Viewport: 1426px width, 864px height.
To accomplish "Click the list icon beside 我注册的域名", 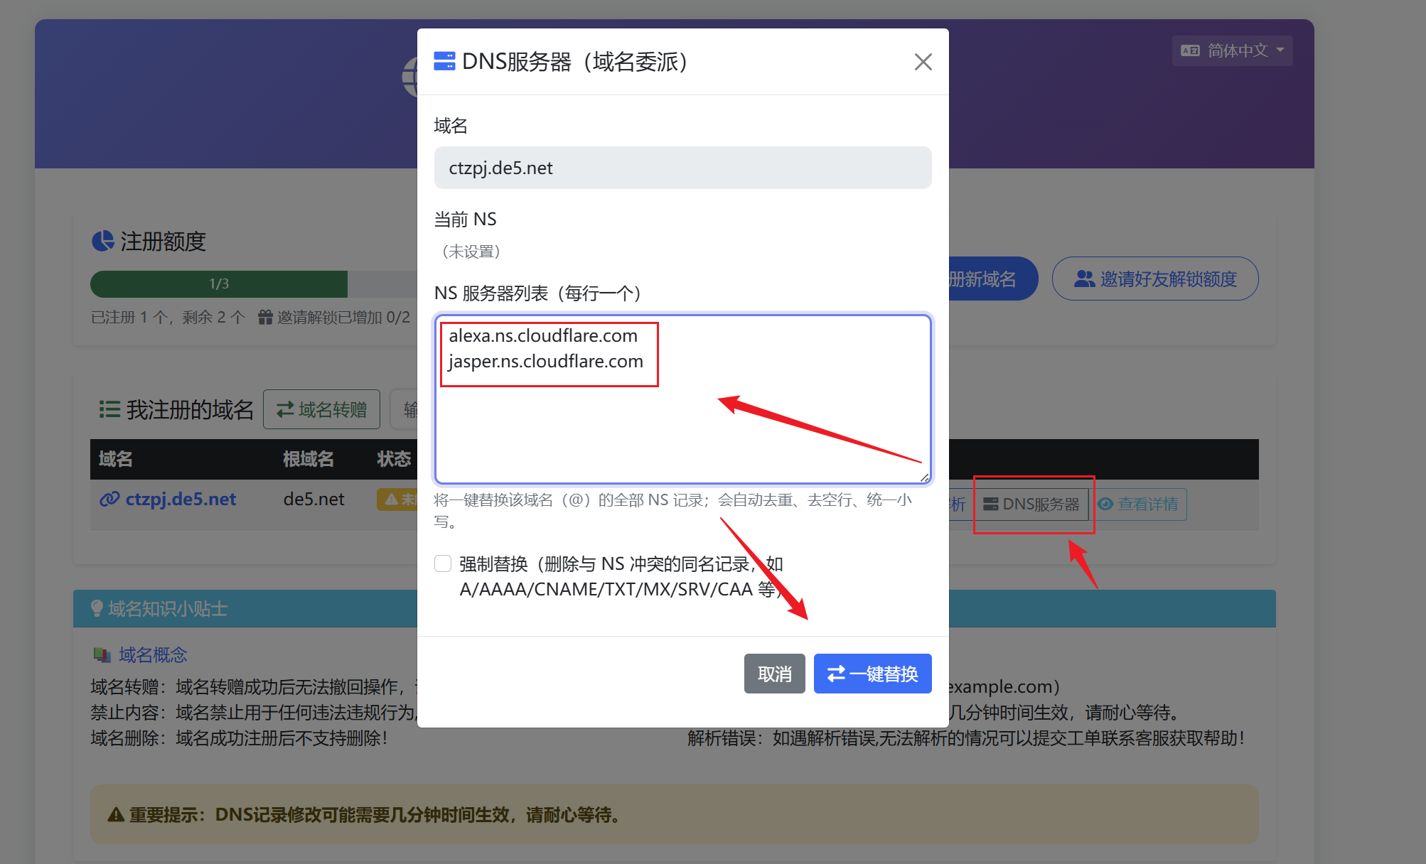I will pos(109,409).
